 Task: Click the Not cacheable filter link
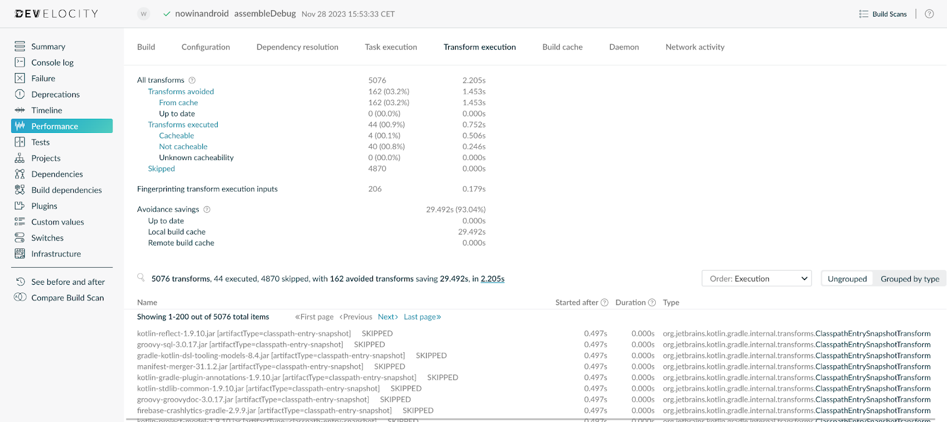point(183,147)
